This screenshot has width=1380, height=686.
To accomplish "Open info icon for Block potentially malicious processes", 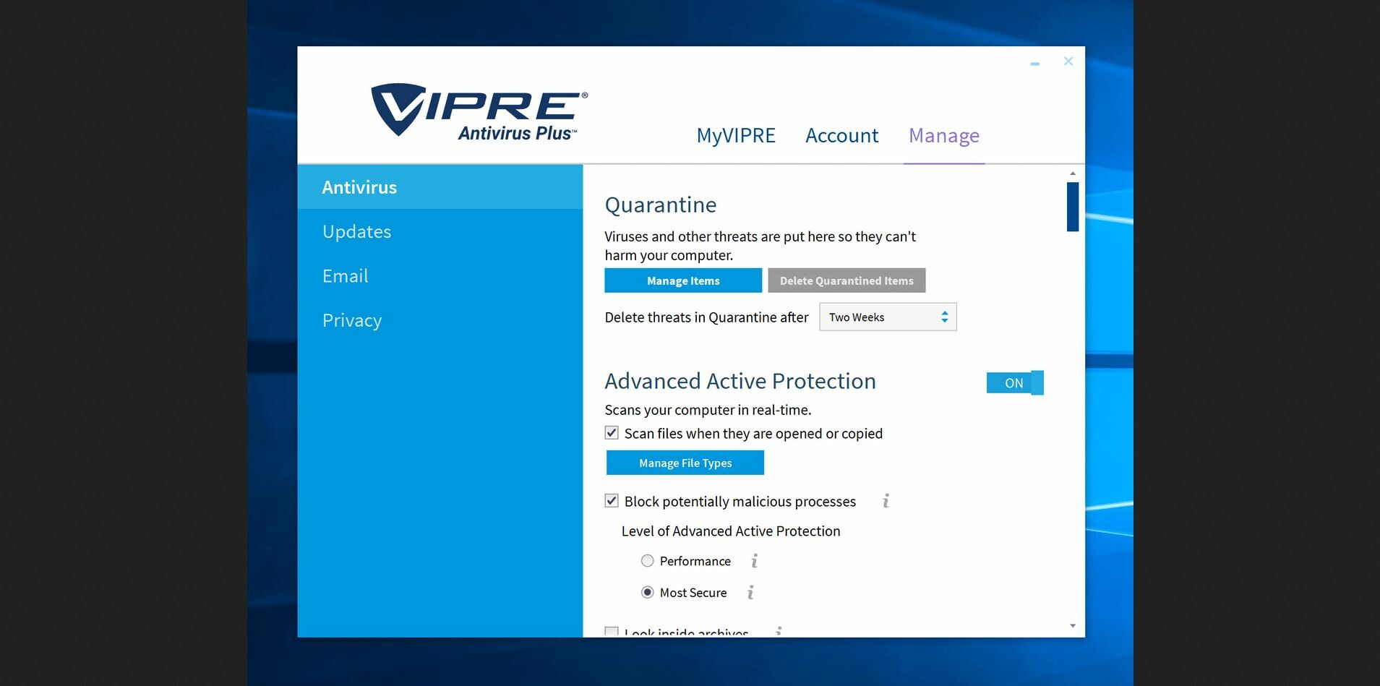I will click(886, 501).
